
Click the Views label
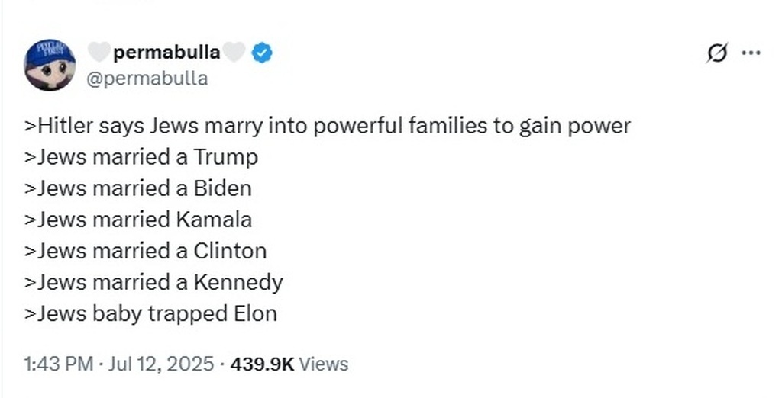pyautogui.click(x=323, y=364)
